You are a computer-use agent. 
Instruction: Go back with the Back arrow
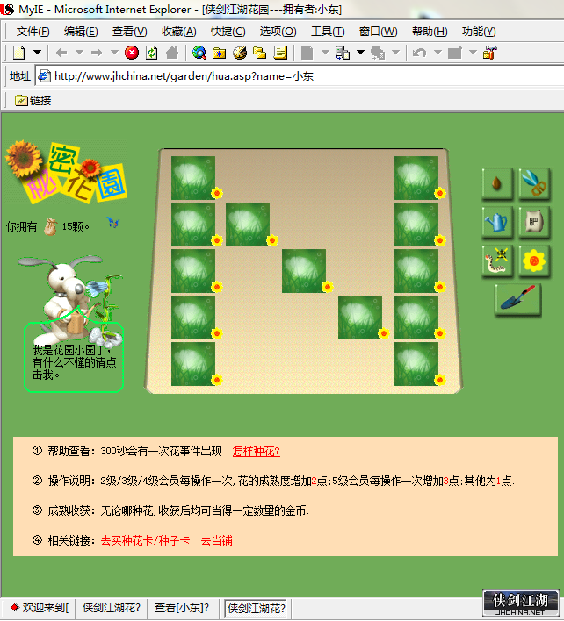61,53
